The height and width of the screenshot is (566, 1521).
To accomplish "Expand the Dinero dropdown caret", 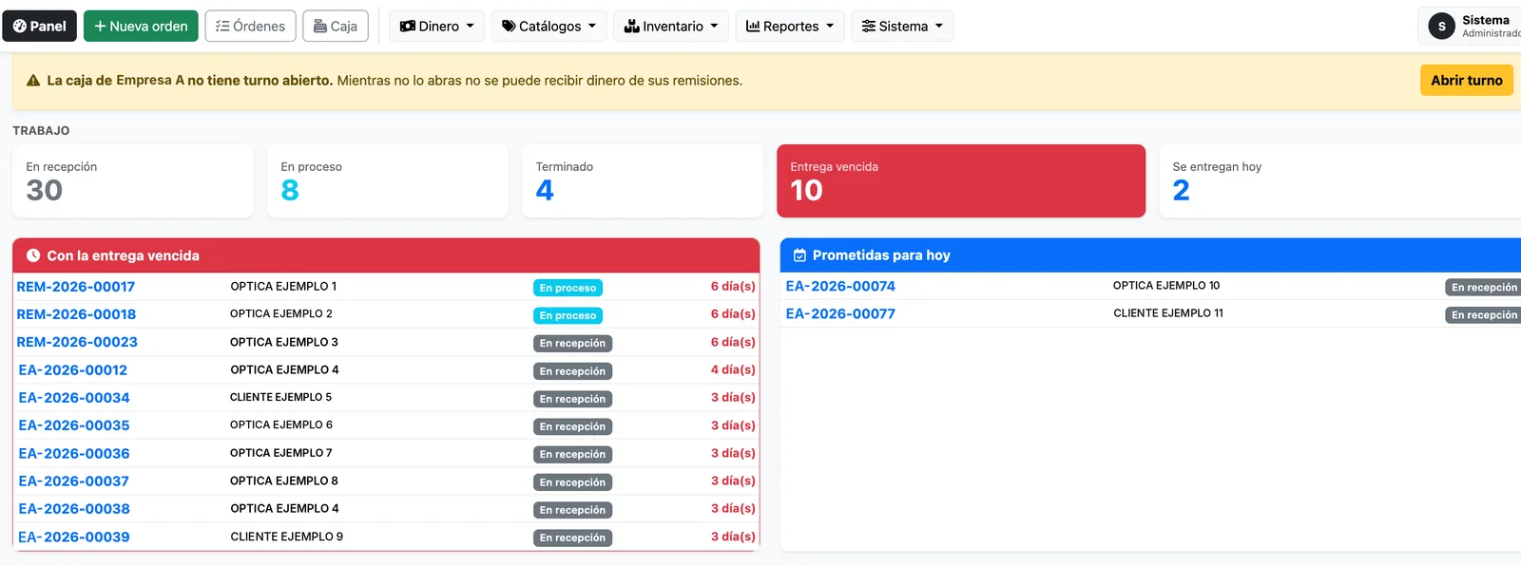I will click(x=470, y=27).
